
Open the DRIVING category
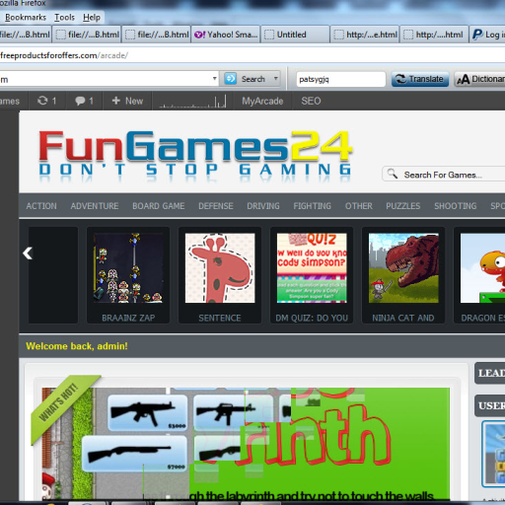click(263, 206)
